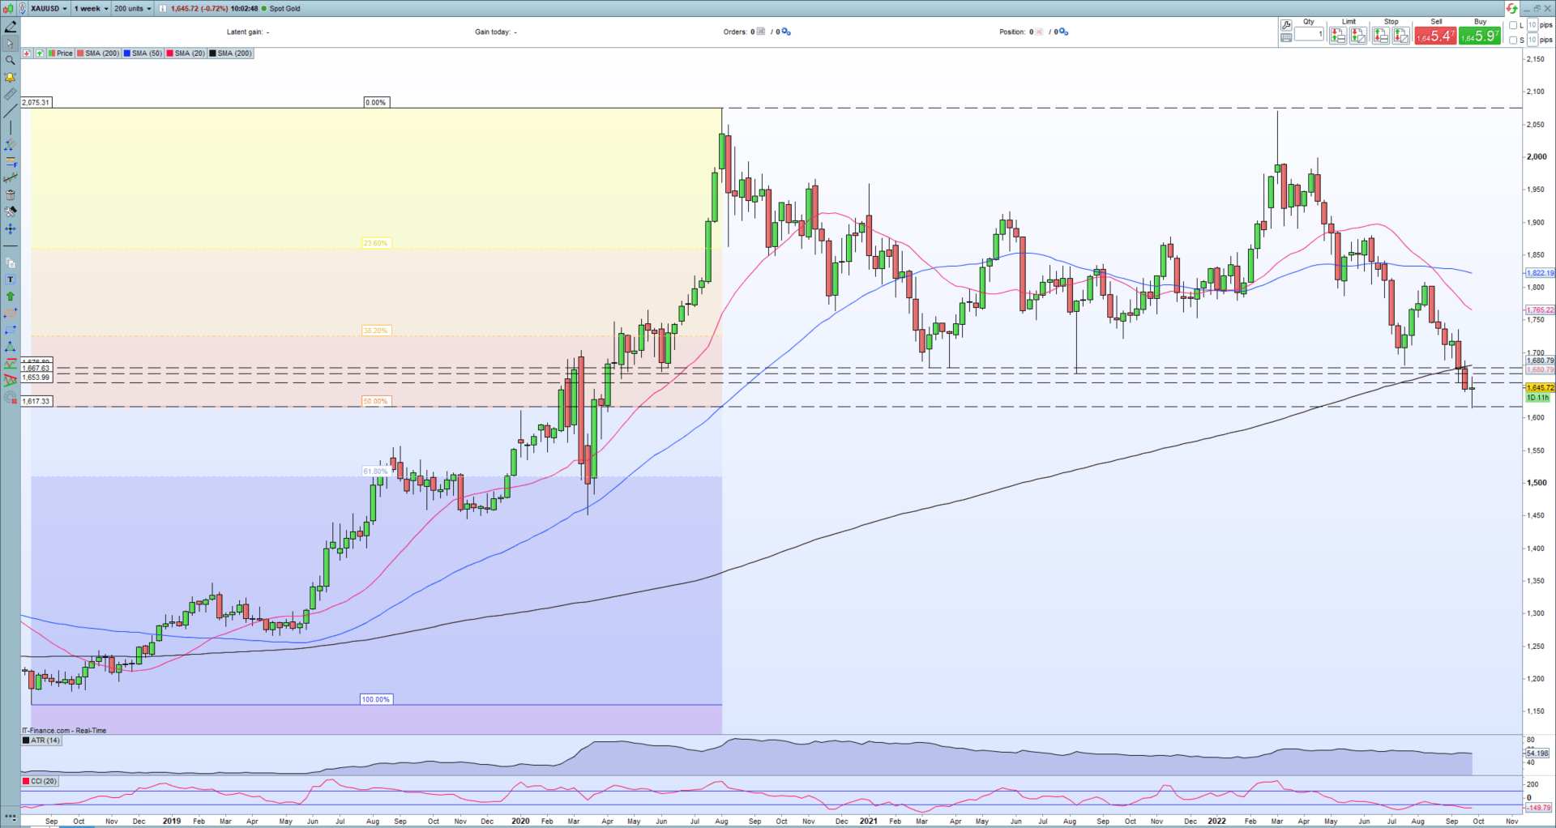1556x828 pixels.
Task: Click the first Limit order icon
Action: 1337,36
